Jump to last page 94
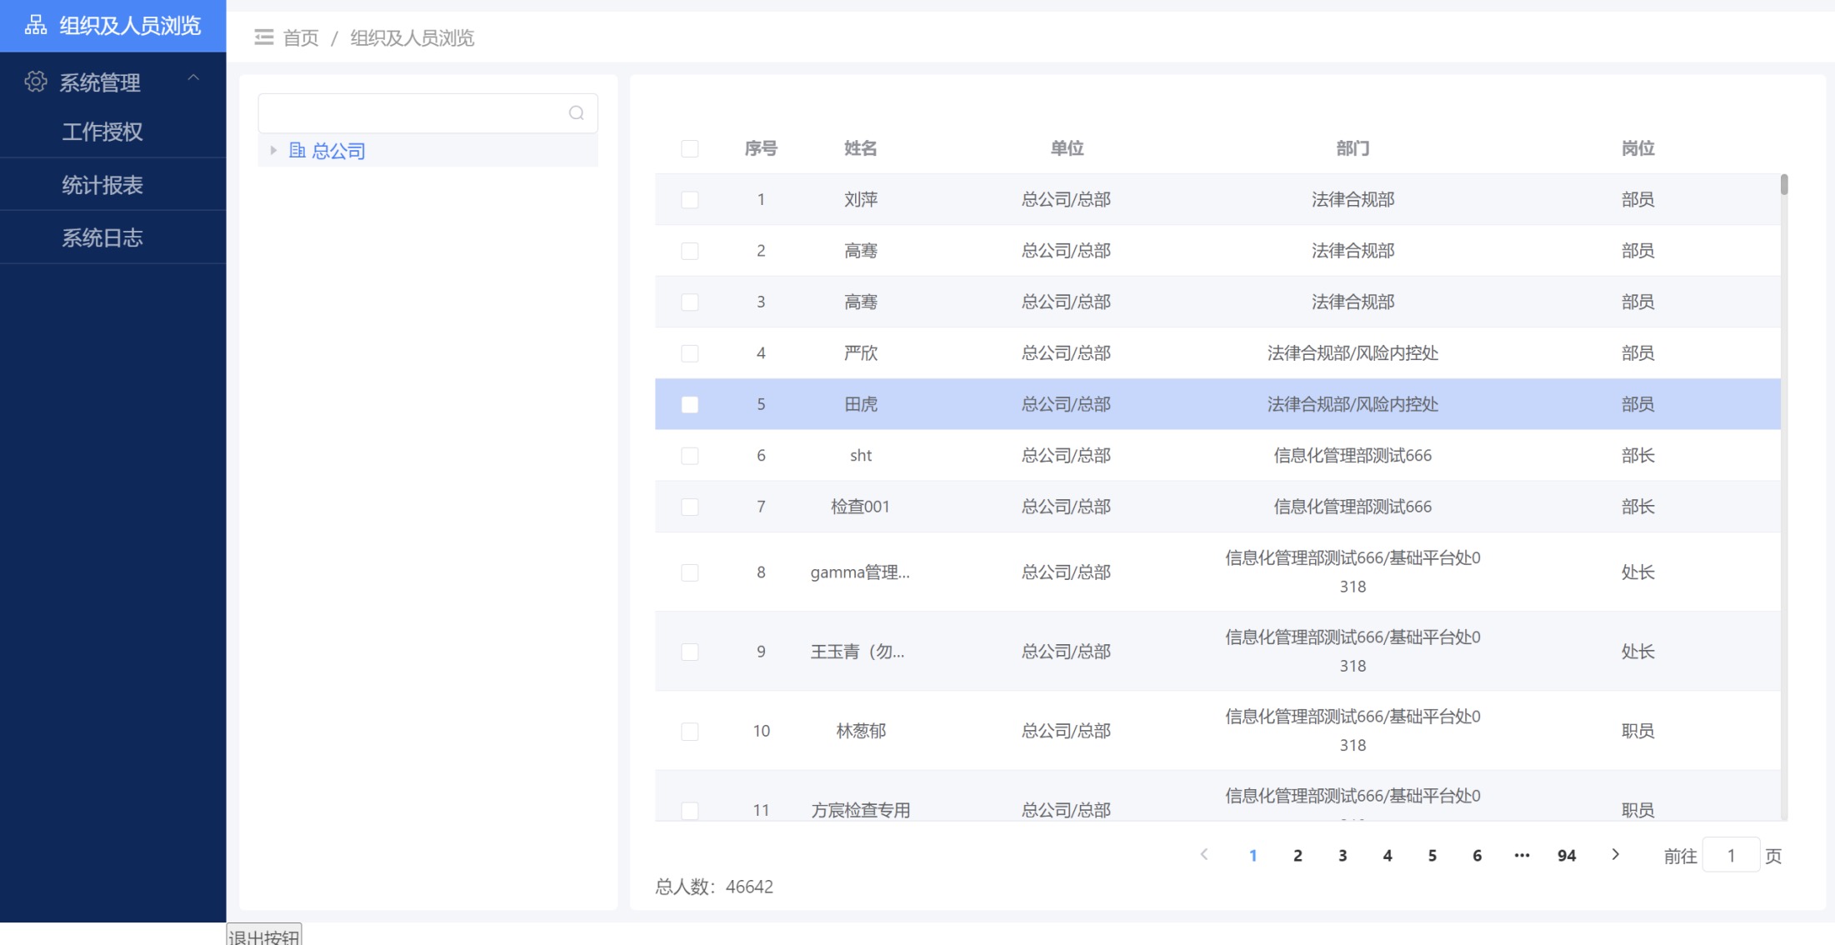This screenshot has width=1835, height=945. 1567,855
